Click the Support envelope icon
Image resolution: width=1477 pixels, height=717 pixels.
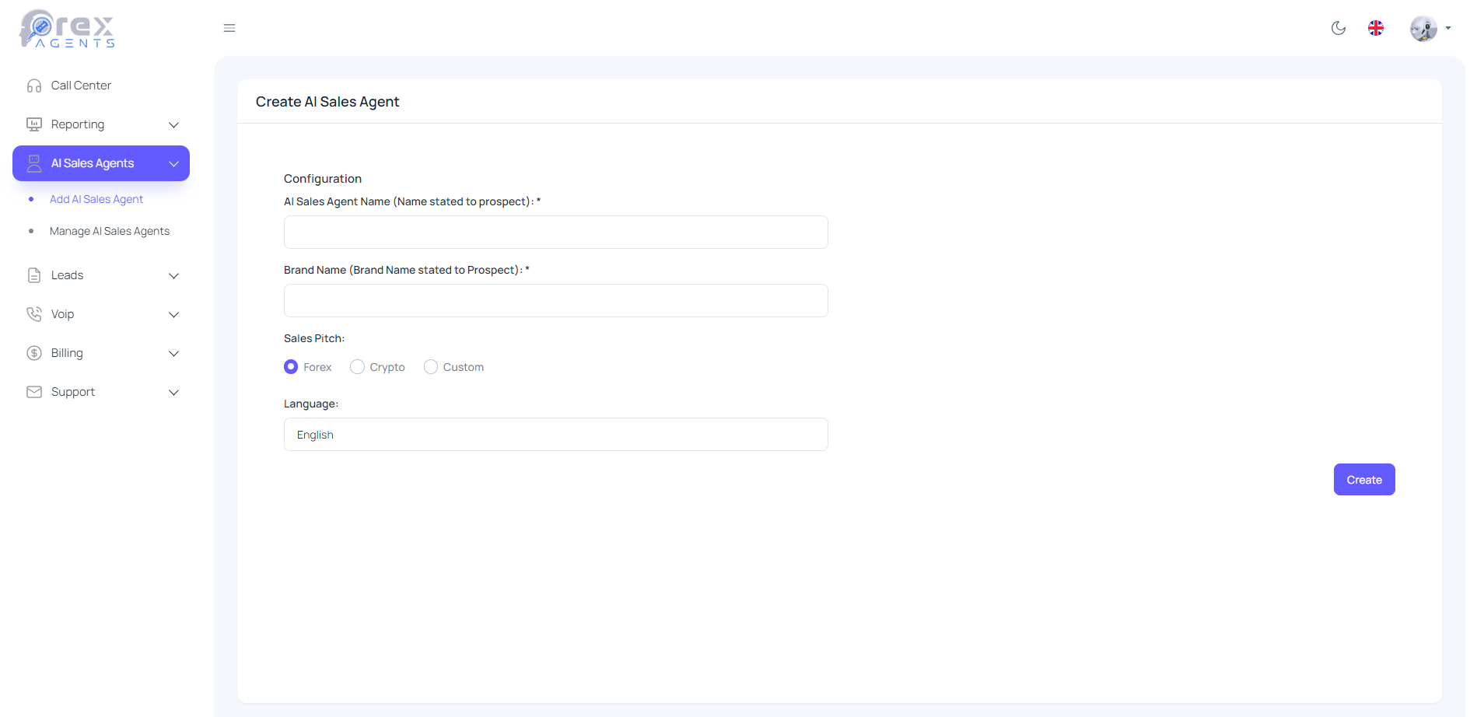coord(34,392)
